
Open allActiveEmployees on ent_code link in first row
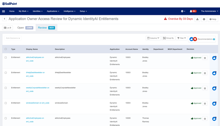pos(35,57)
